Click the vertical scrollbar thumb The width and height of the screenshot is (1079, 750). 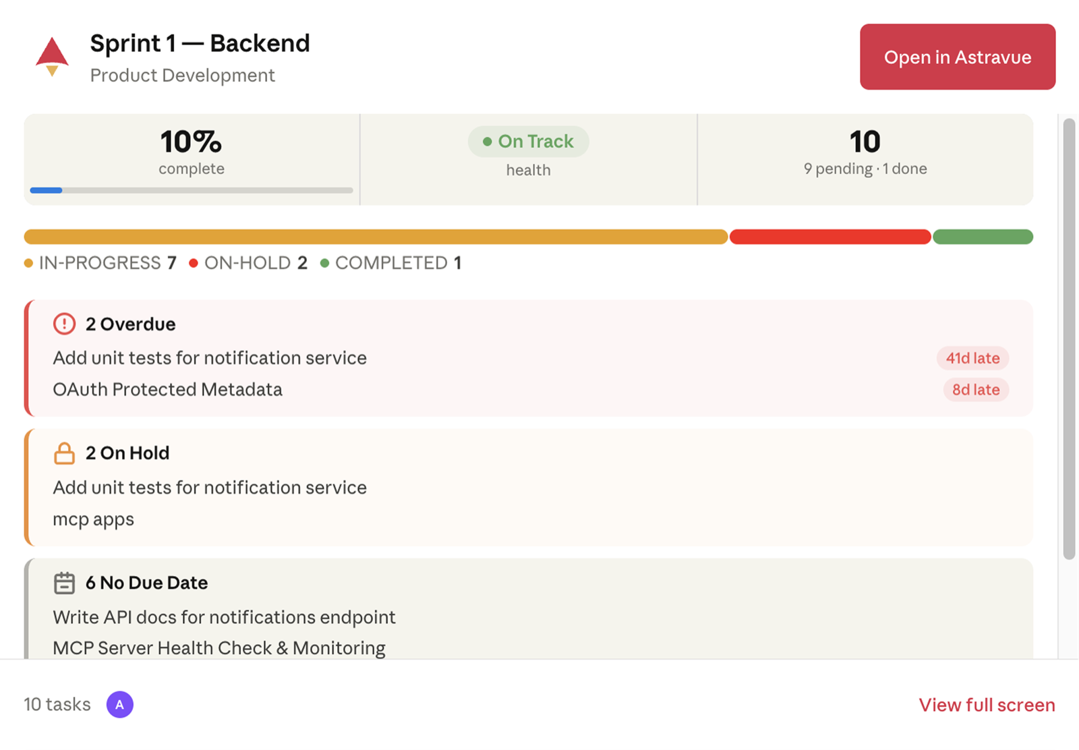(x=1069, y=339)
